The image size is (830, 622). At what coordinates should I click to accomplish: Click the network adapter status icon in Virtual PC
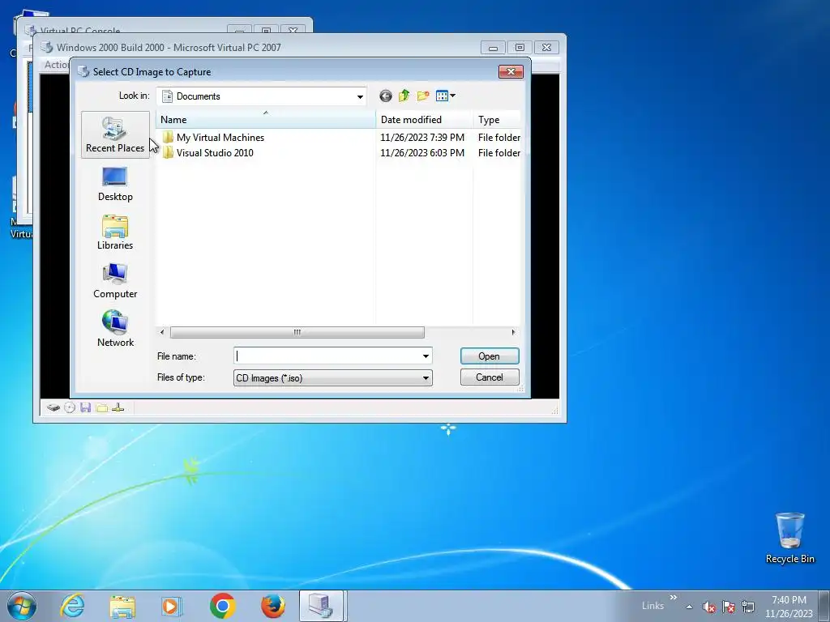click(x=118, y=407)
